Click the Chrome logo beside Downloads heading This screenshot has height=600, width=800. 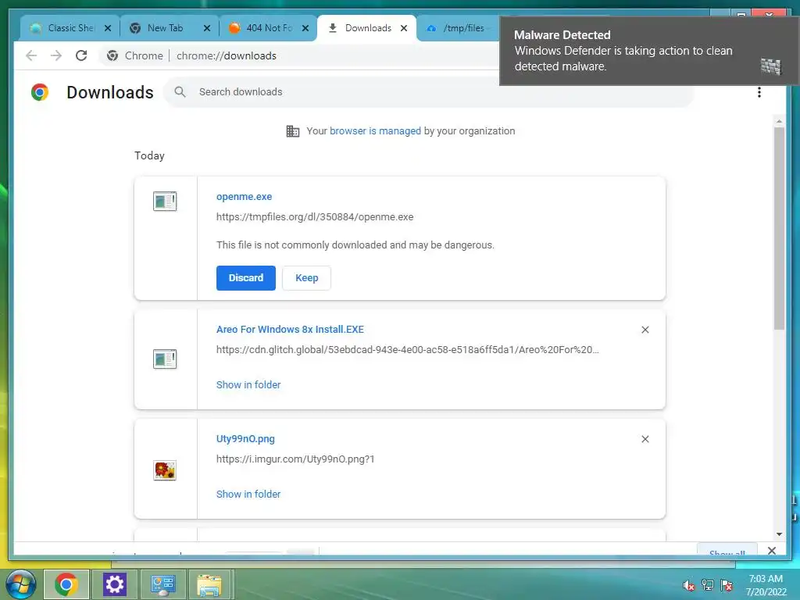coord(40,92)
